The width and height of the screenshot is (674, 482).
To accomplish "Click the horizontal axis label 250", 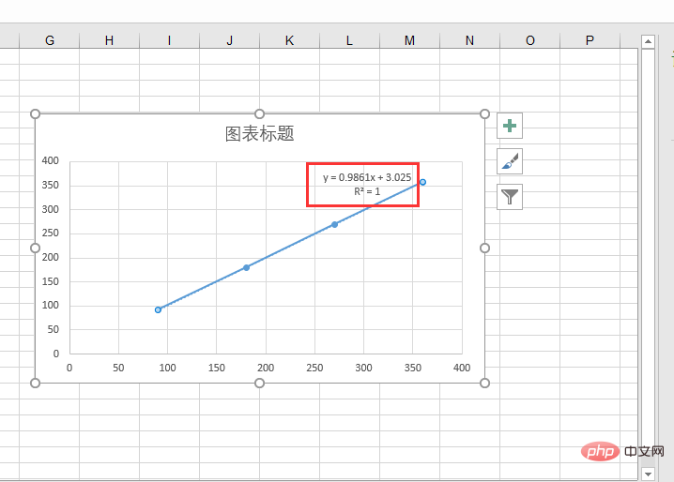I will [x=314, y=368].
